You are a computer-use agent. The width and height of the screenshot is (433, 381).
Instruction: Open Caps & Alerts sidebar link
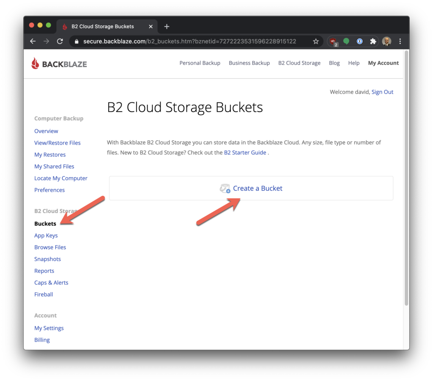coord(51,282)
